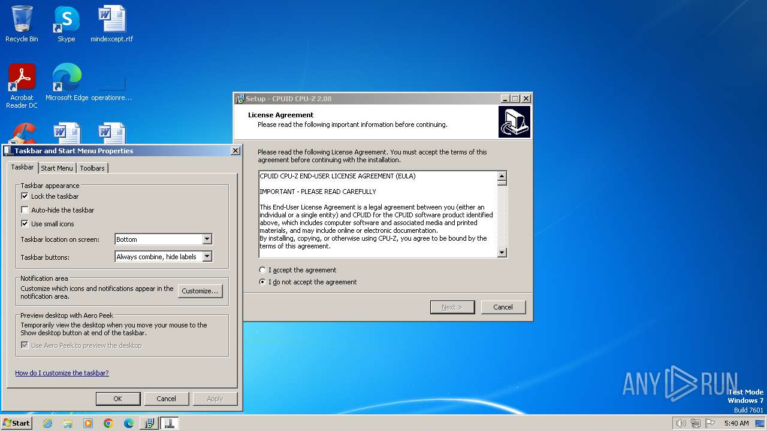Select the mindexcept.rtf document icon
767x431 pixels.
pos(111,24)
